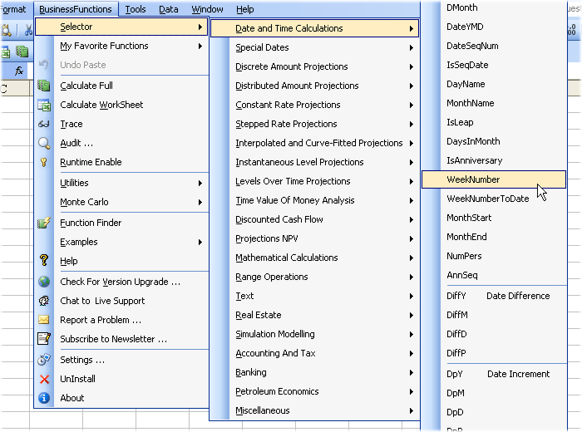
Task: Expand the Examples submenu
Action: coord(121,242)
